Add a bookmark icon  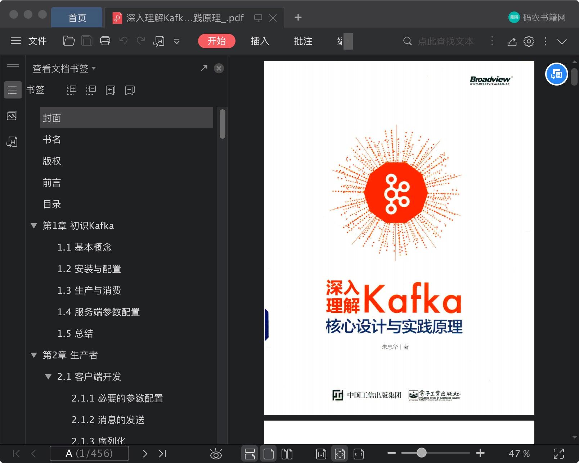[111, 90]
